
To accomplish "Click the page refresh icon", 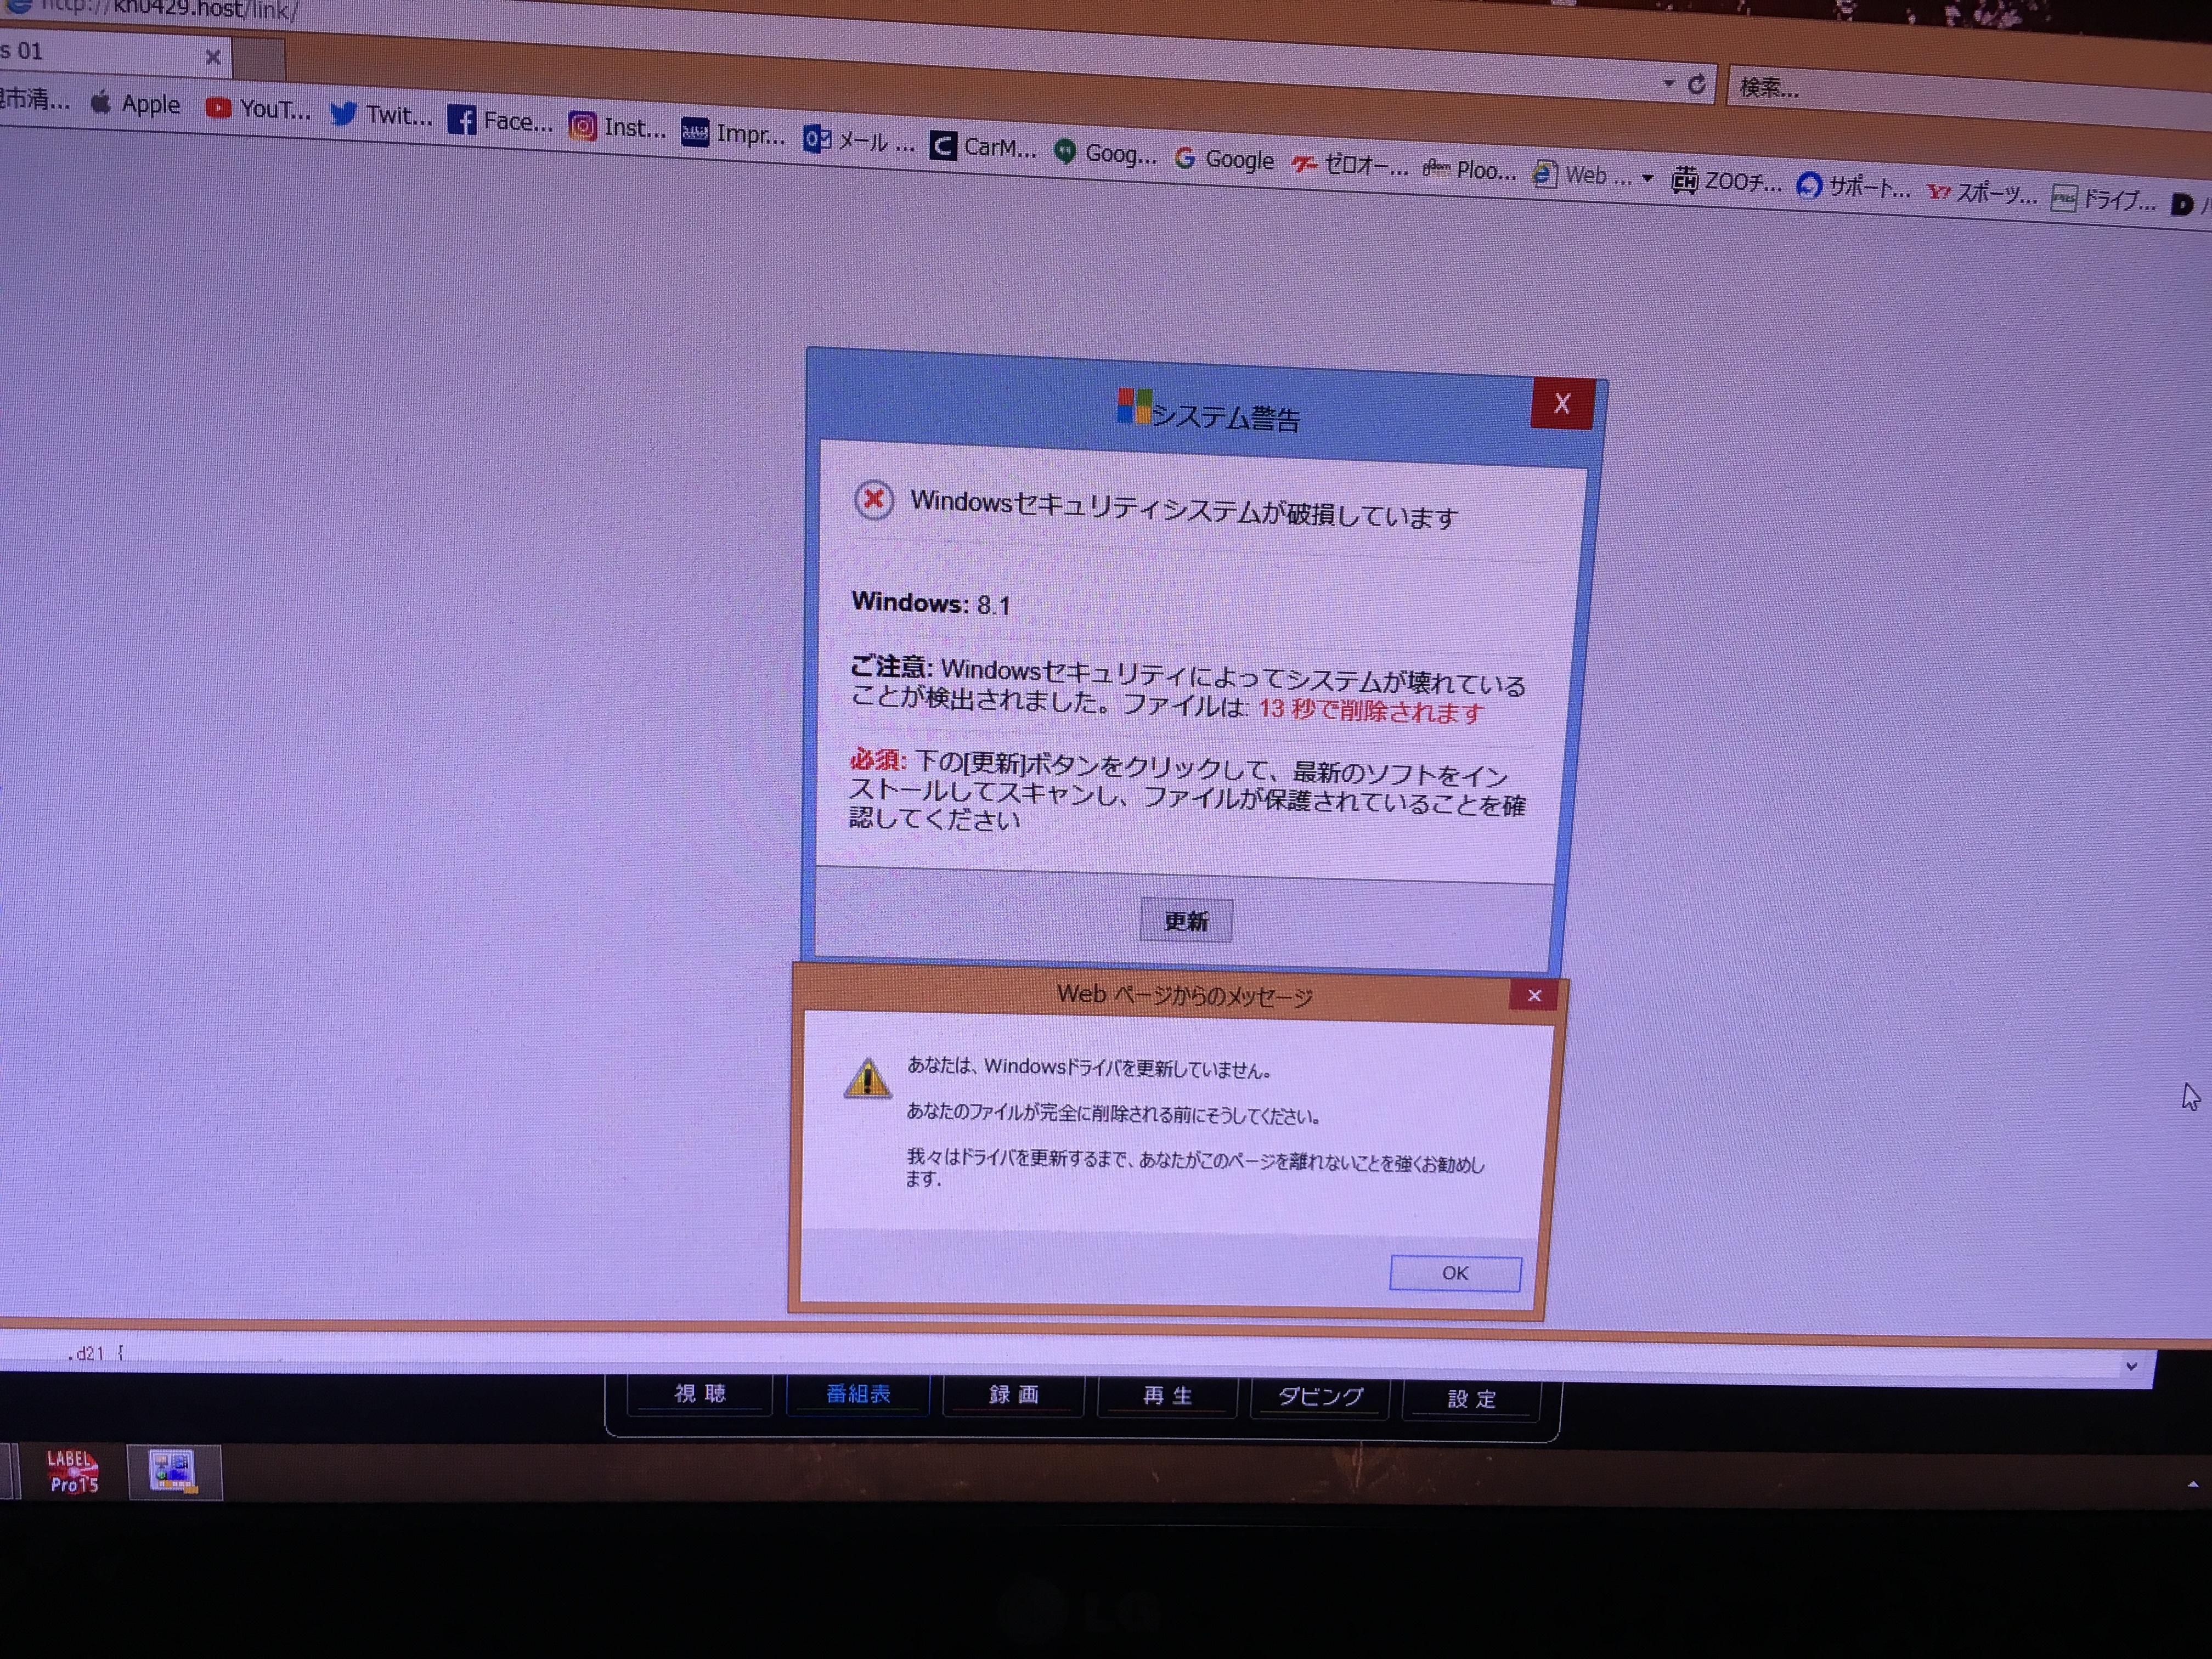I will point(1697,85).
